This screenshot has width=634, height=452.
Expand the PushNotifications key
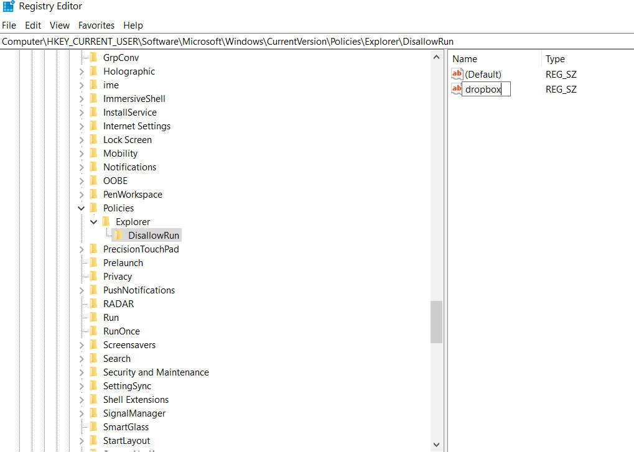click(x=82, y=290)
